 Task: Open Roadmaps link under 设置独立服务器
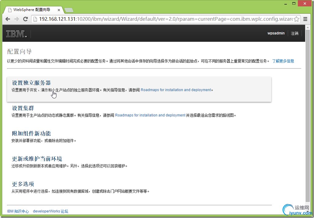tap(176, 90)
